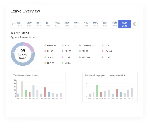This screenshot has height=124, width=149.
Task: Click the EL blue legend dot
Action: pyautogui.click(x=103, y=57)
